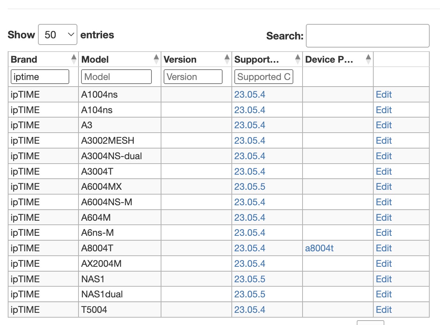Open the entries-per-page dropdown showing 50
440x325 pixels.
click(x=57, y=35)
